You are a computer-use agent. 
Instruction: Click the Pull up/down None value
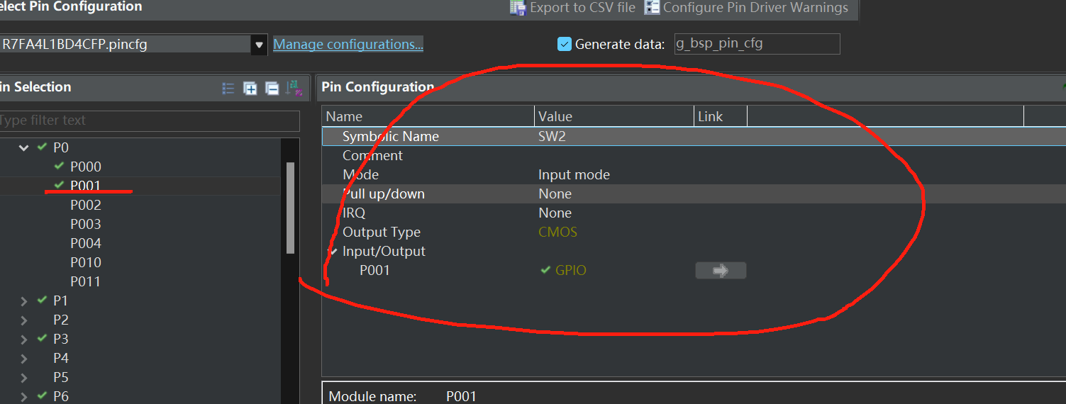pos(555,193)
